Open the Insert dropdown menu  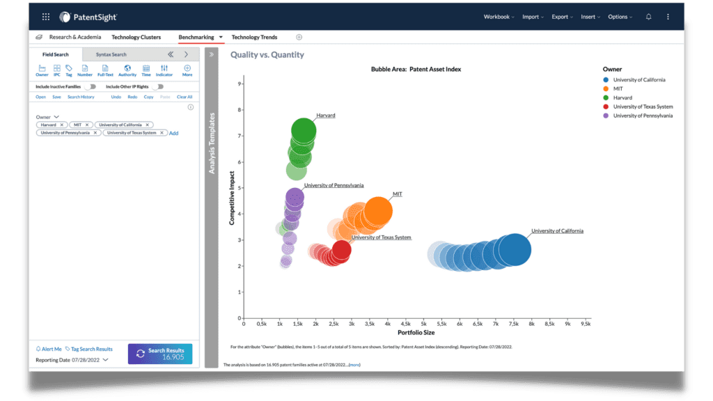(590, 17)
